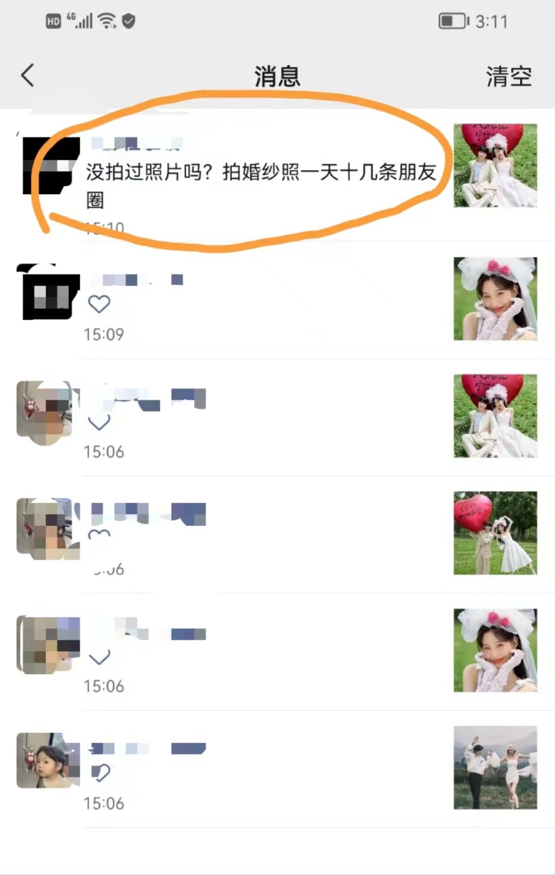Tap the first 15:06 heart icon
The image size is (555, 875).
click(99, 422)
